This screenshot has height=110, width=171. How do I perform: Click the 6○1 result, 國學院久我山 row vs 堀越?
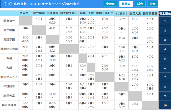coord(83,47)
